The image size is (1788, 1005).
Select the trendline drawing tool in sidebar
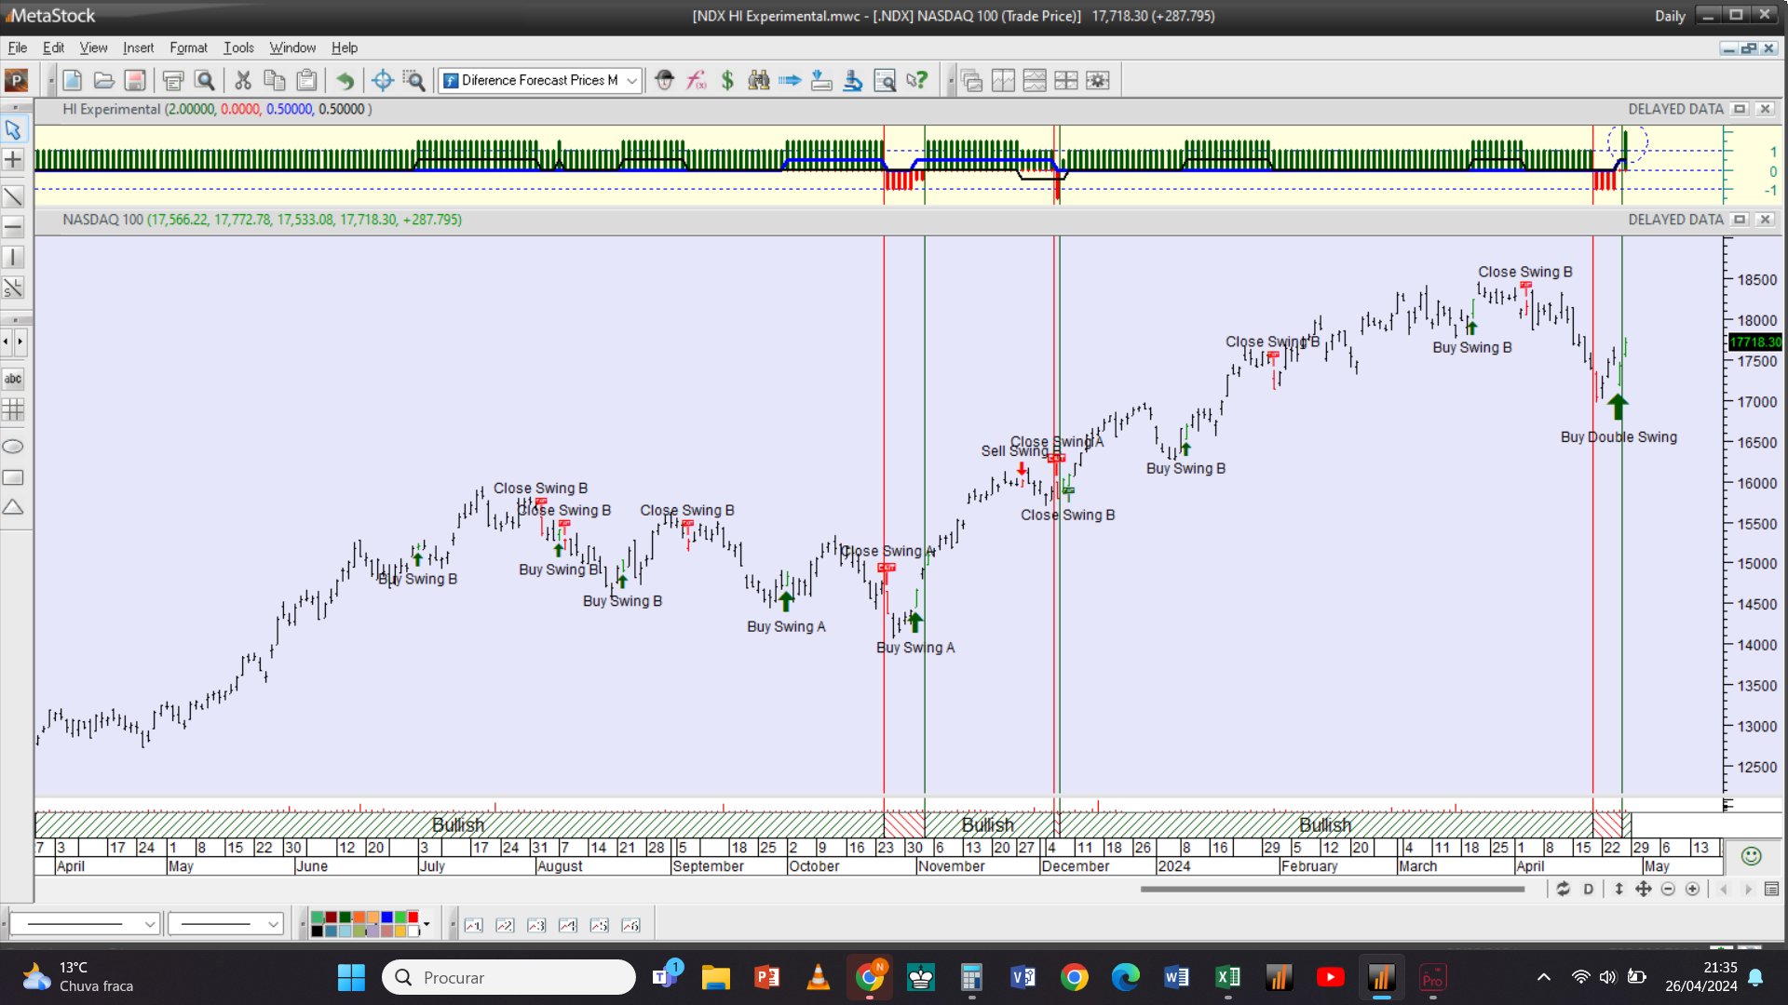coord(13,196)
